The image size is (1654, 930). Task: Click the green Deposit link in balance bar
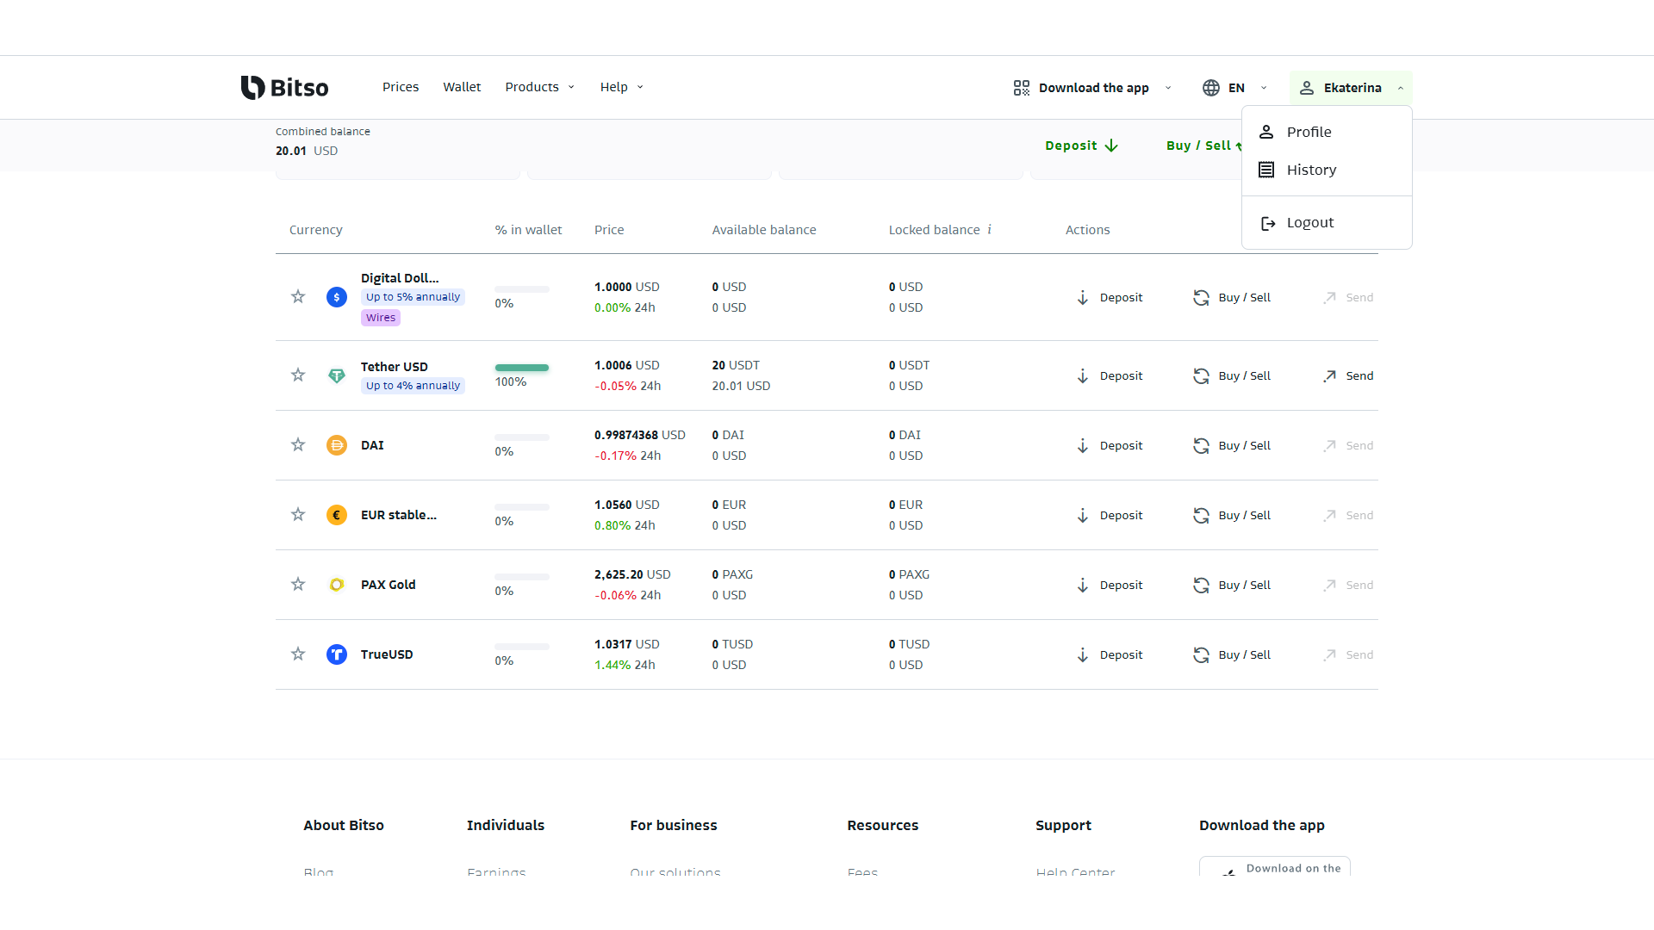pos(1081,146)
